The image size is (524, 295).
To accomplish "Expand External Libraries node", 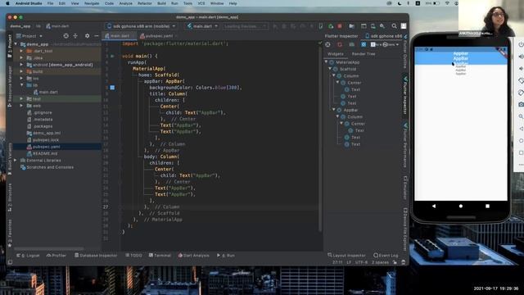I will (x=16, y=161).
